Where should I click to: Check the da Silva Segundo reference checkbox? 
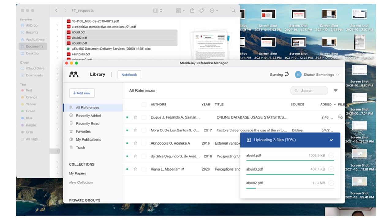pos(144,156)
